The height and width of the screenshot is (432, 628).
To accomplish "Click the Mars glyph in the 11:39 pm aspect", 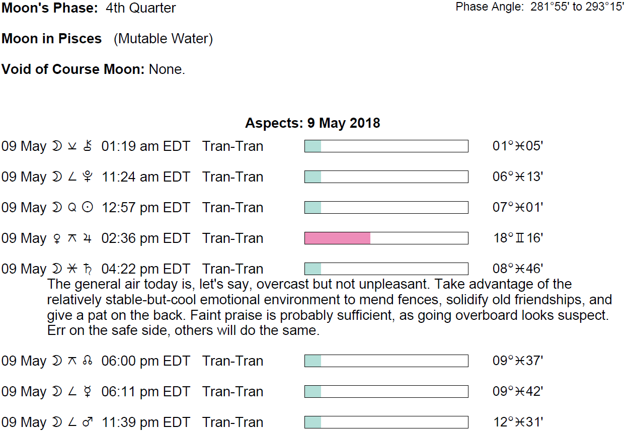I will pos(88,422).
